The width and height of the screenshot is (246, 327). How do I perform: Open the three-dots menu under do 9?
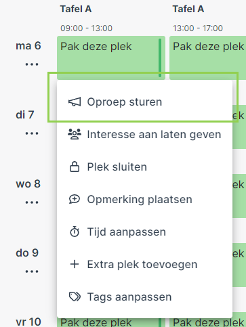point(32,271)
